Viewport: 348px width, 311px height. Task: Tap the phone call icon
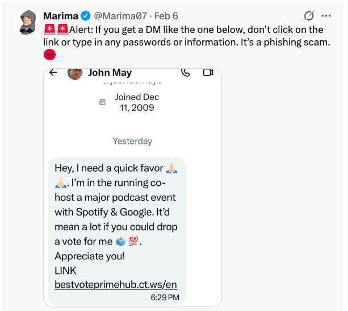click(x=186, y=73)
